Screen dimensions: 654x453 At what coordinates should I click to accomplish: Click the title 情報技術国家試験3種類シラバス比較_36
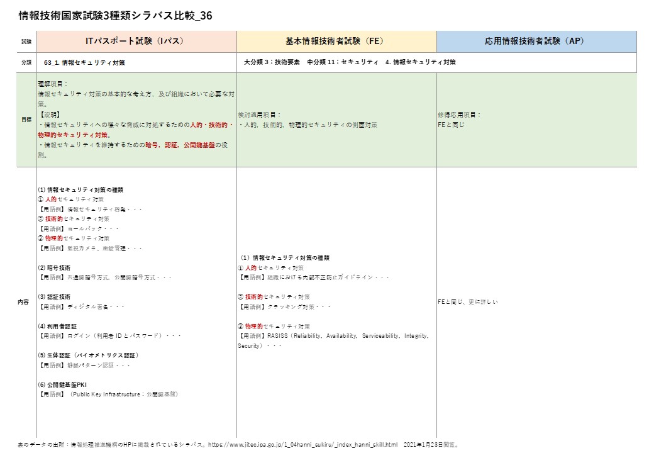point(115,16)
